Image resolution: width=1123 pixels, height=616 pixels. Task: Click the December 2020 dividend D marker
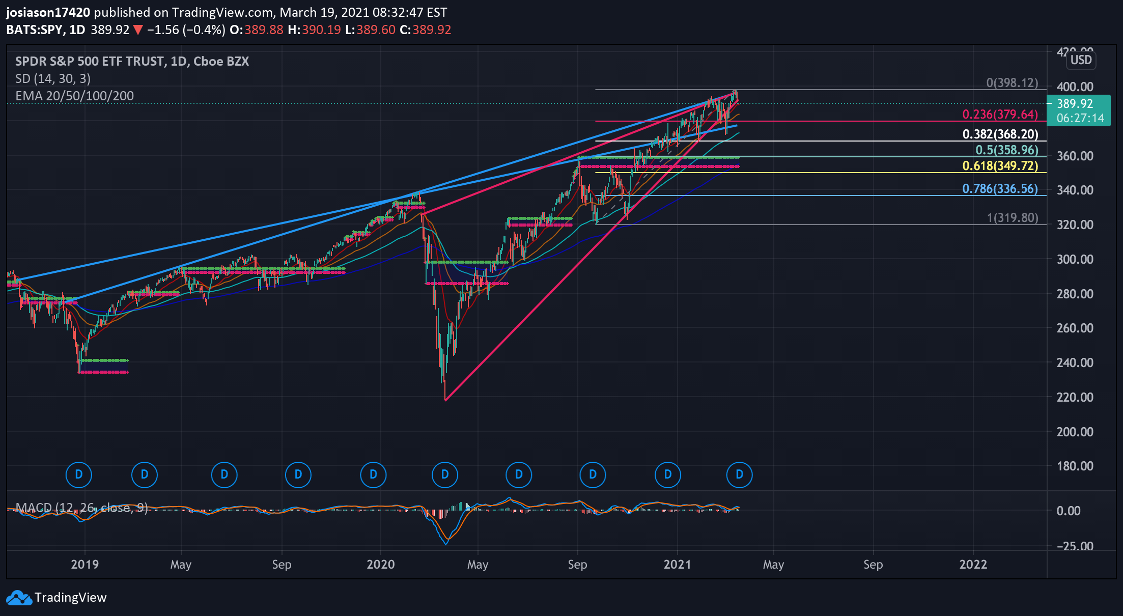point(668,474)
